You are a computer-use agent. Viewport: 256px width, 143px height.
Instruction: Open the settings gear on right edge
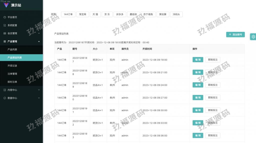[x=253, y=37]
